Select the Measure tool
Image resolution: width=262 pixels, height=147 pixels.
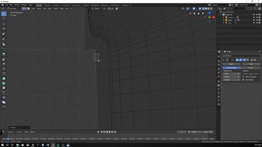4,44
